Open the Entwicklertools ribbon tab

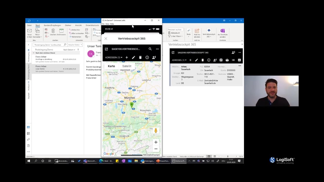(x=92, y=25)
